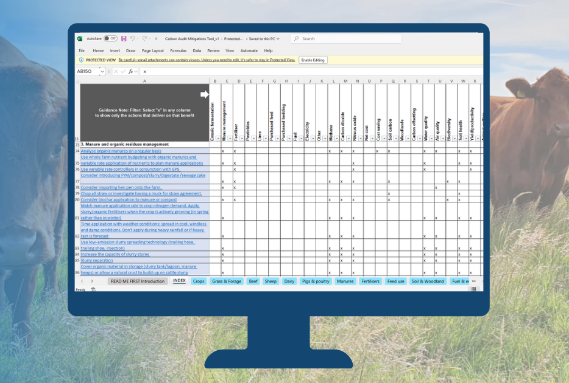
Task: Click the more sheets ellipsis button
Action: 474,281
